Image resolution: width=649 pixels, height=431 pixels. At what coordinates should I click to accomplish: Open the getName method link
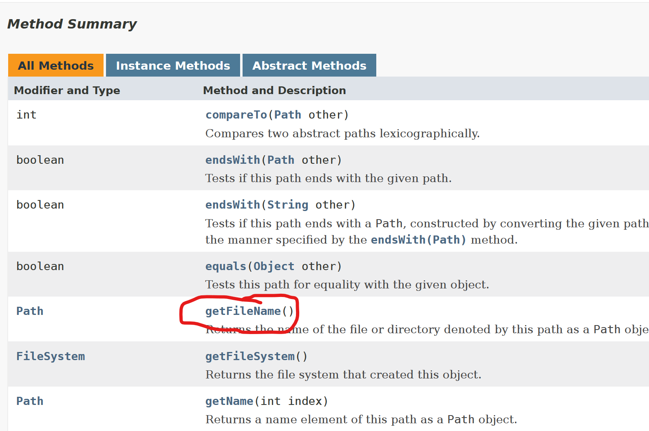click(x=230, y=401)
